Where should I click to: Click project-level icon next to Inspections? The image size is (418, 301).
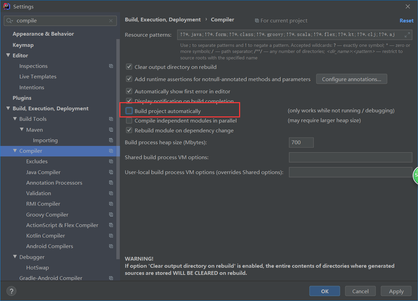(x=111, y=66)
